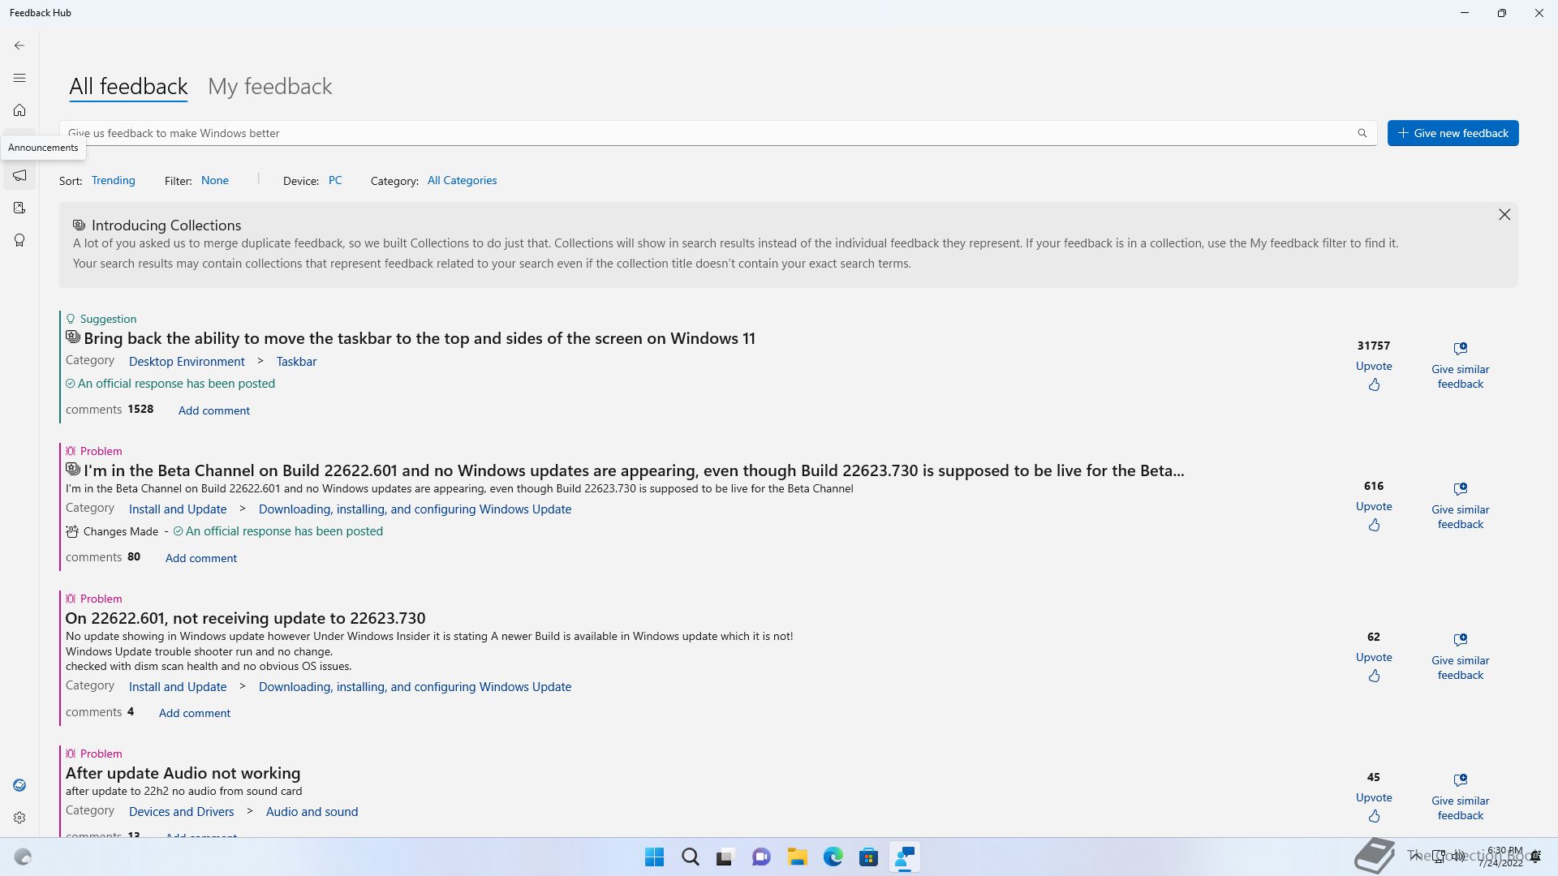
Task: Give similar feedback for Beta Channel problem
Action: [1460, 506]
